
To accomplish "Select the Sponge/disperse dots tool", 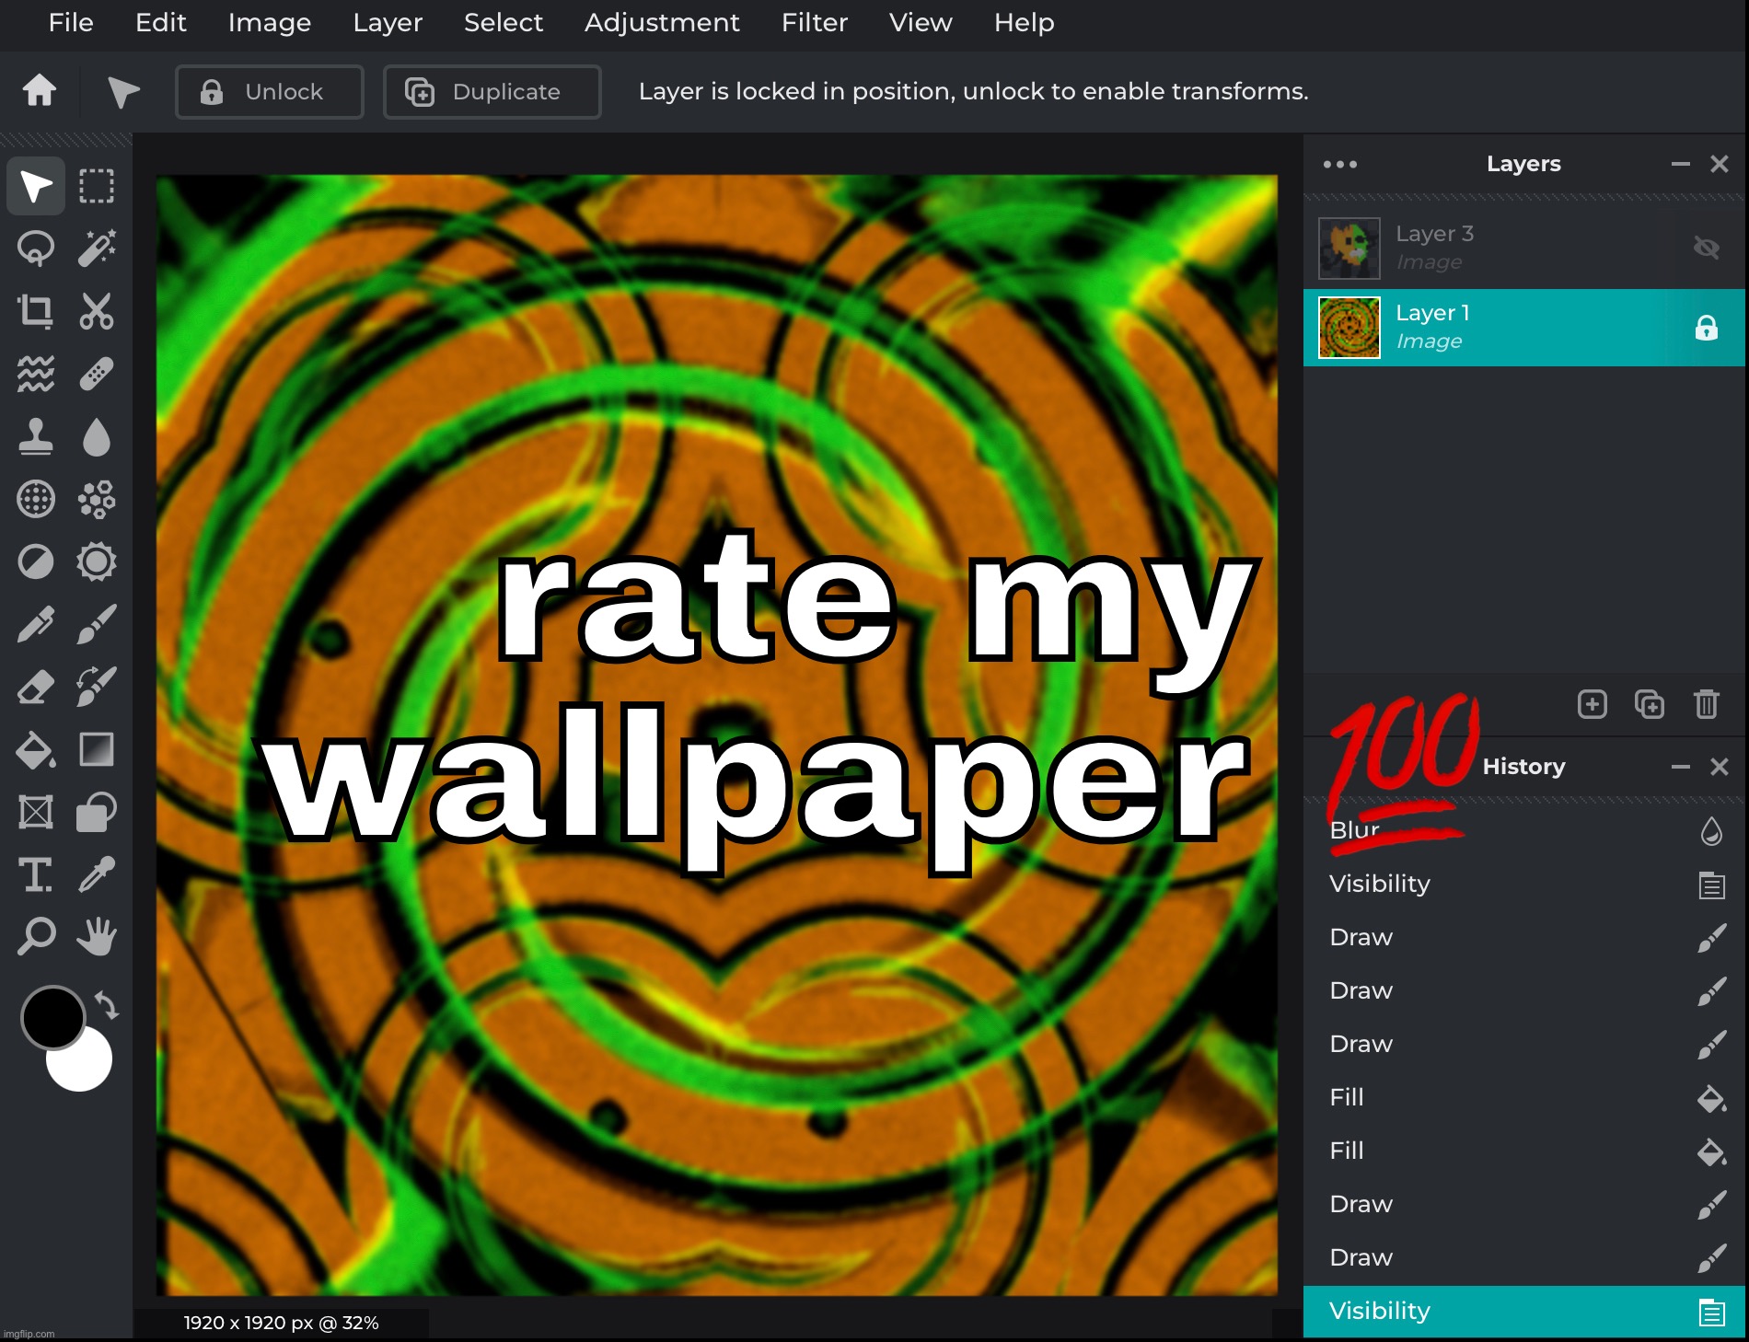I will click(97, 499).
